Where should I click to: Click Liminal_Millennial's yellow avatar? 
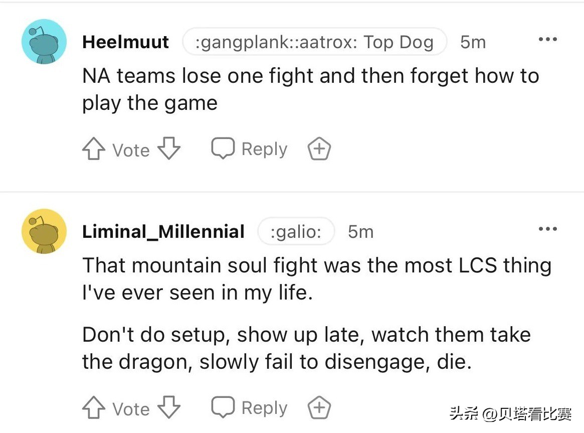pyautogui.click(x=44, y=231)
